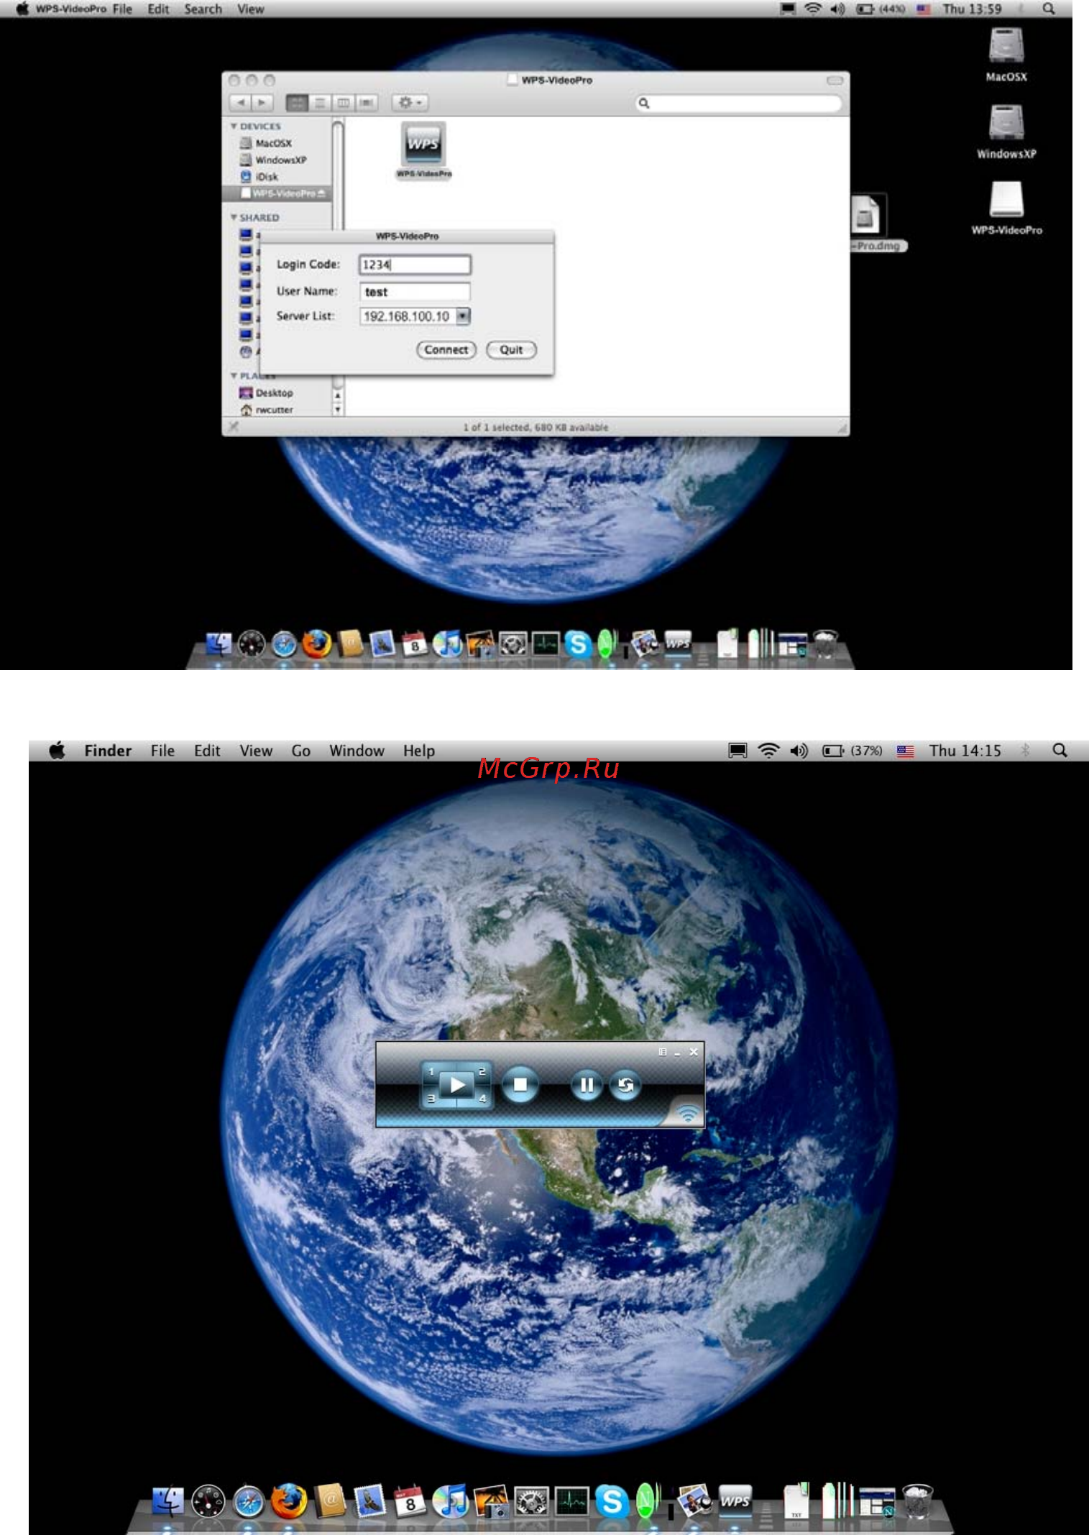Screen dimensions: 1089x1535
Task: Open Spotlight in the 14:15 menu bar
Action: tap(1060, 751)
